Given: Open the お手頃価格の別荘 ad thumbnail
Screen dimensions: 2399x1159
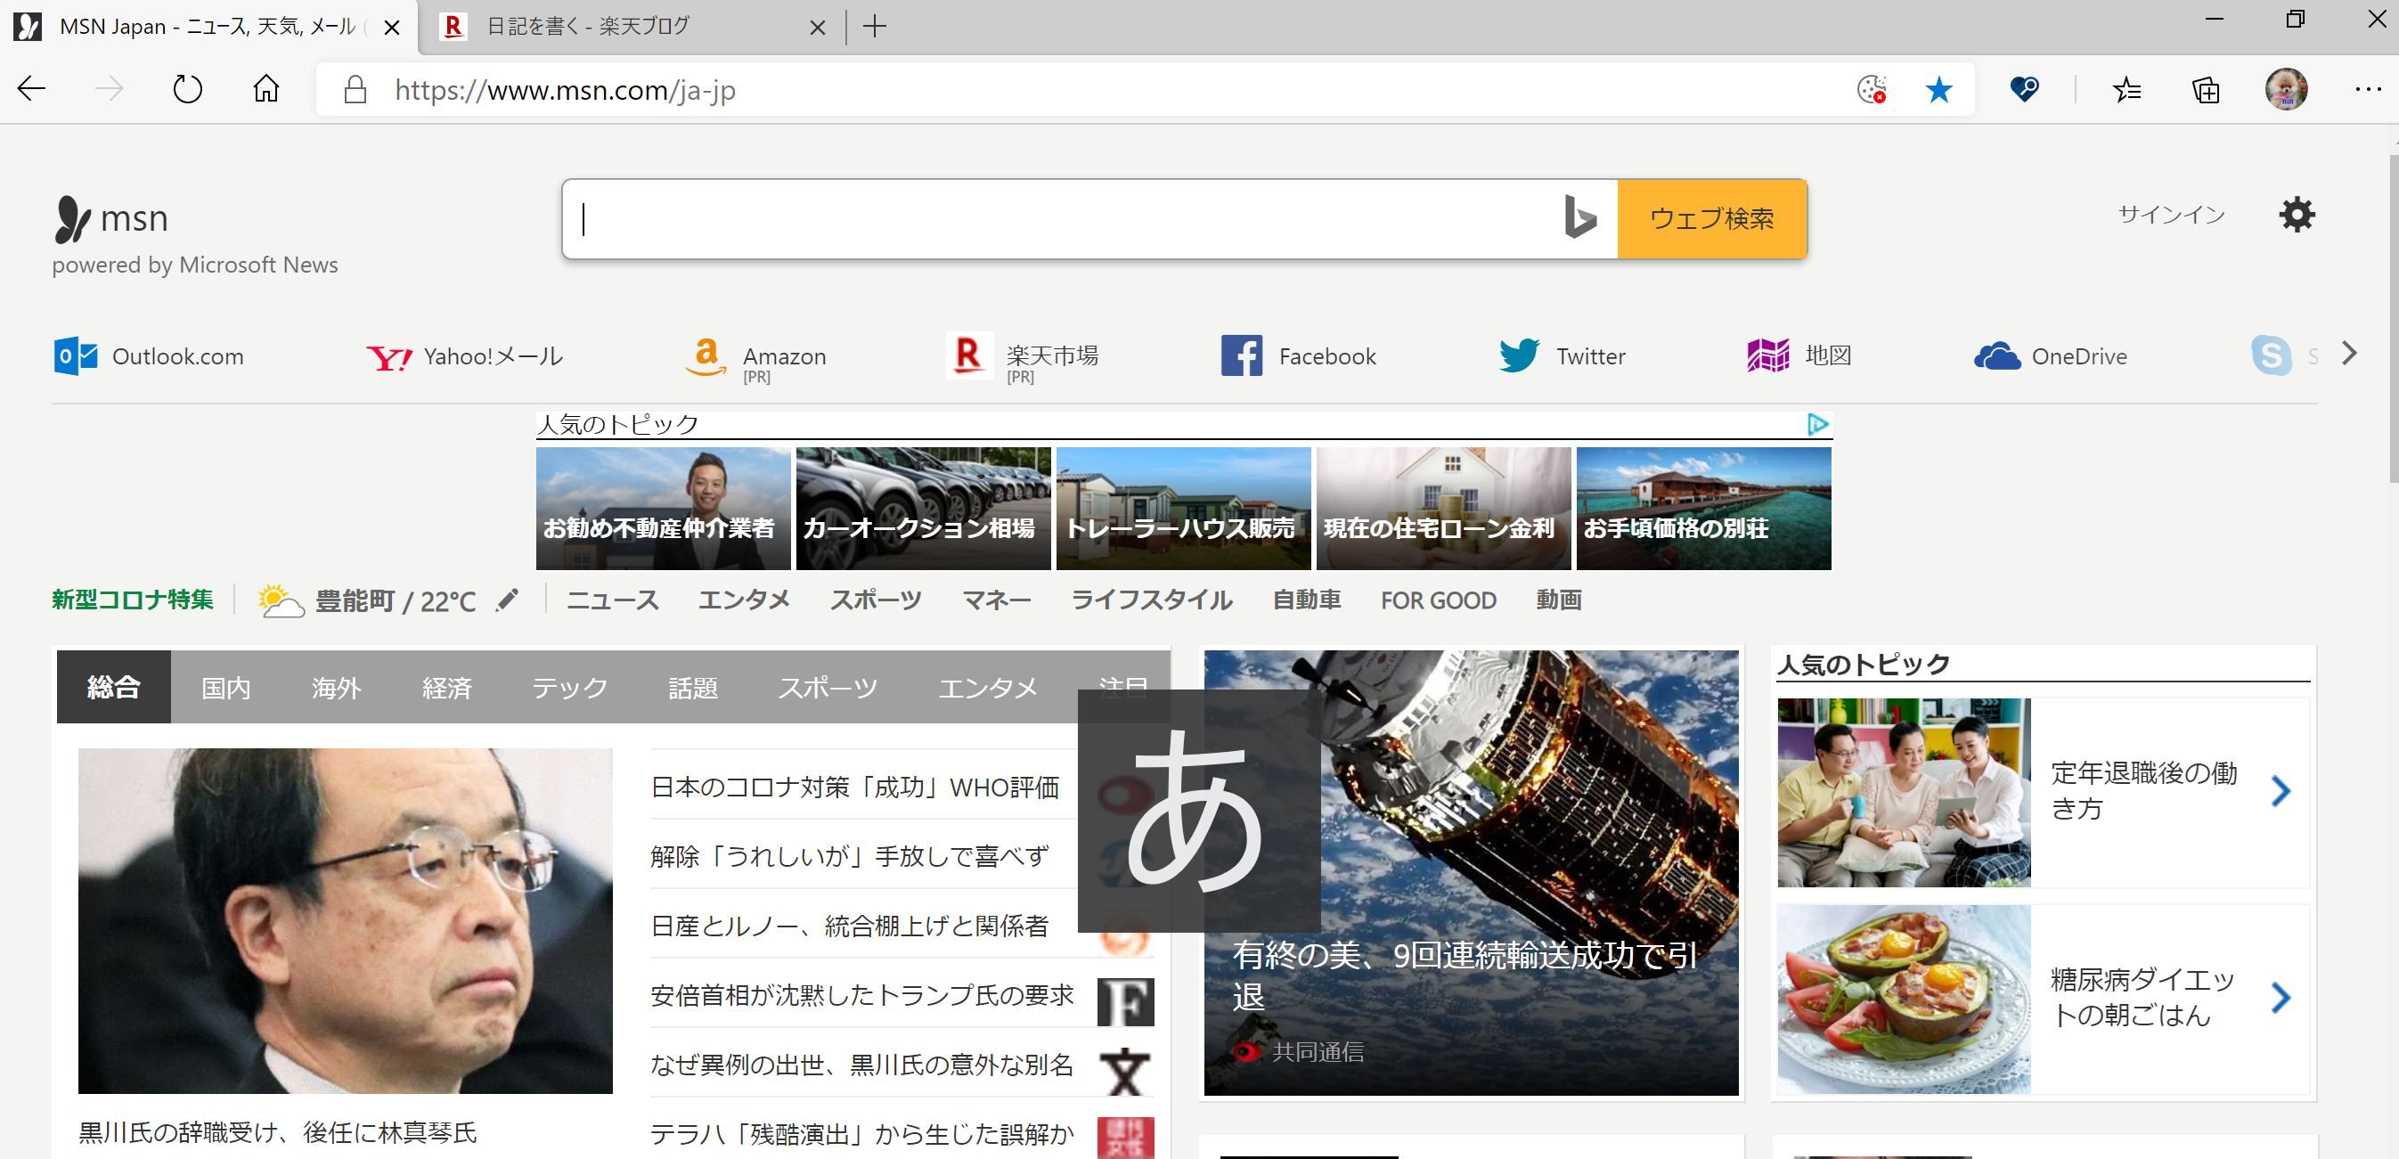Looking at the screenshot, I should click(x=1703, y=509).
